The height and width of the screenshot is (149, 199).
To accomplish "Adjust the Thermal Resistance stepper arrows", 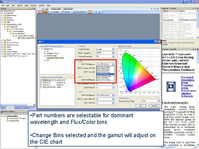I will [113, 56].
